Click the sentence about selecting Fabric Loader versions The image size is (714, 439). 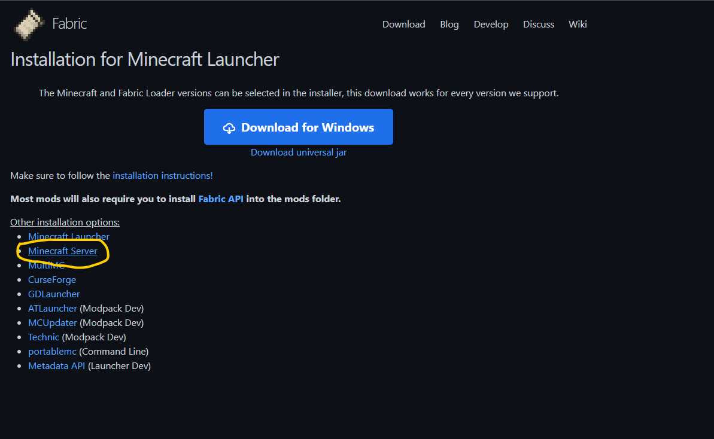[x=298, y=93]
